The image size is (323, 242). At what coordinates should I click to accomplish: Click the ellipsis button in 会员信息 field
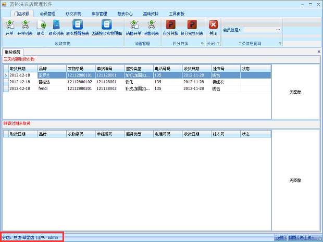(278, 30)
